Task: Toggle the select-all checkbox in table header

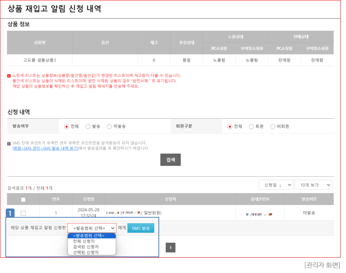Action: pos(23,200)
